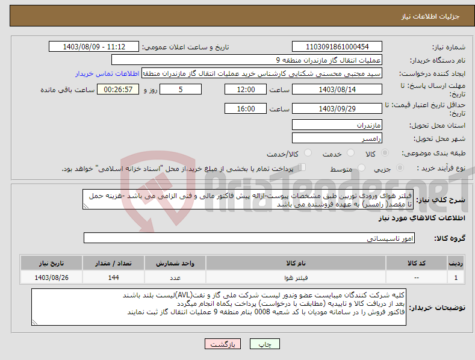The height and width of the screenshot is (360, 475).
Task: Click the row number cell 1
Action: click(x=456, y=278)
